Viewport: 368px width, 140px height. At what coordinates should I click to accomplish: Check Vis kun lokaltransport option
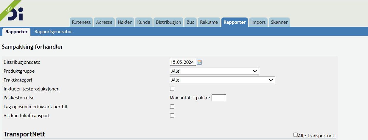[172, 115]
